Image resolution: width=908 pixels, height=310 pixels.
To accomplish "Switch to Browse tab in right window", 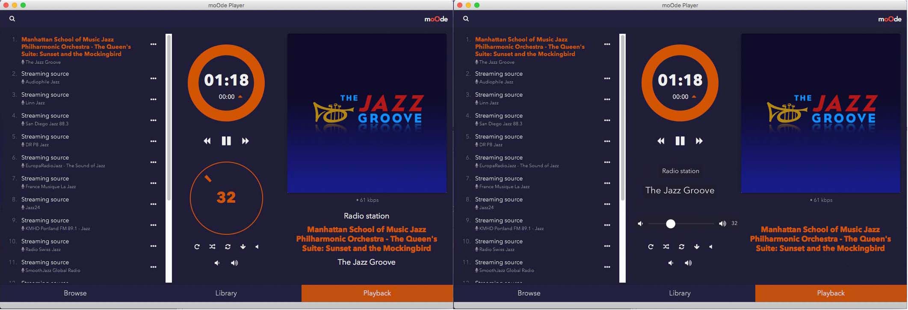I will pos(529,293).
